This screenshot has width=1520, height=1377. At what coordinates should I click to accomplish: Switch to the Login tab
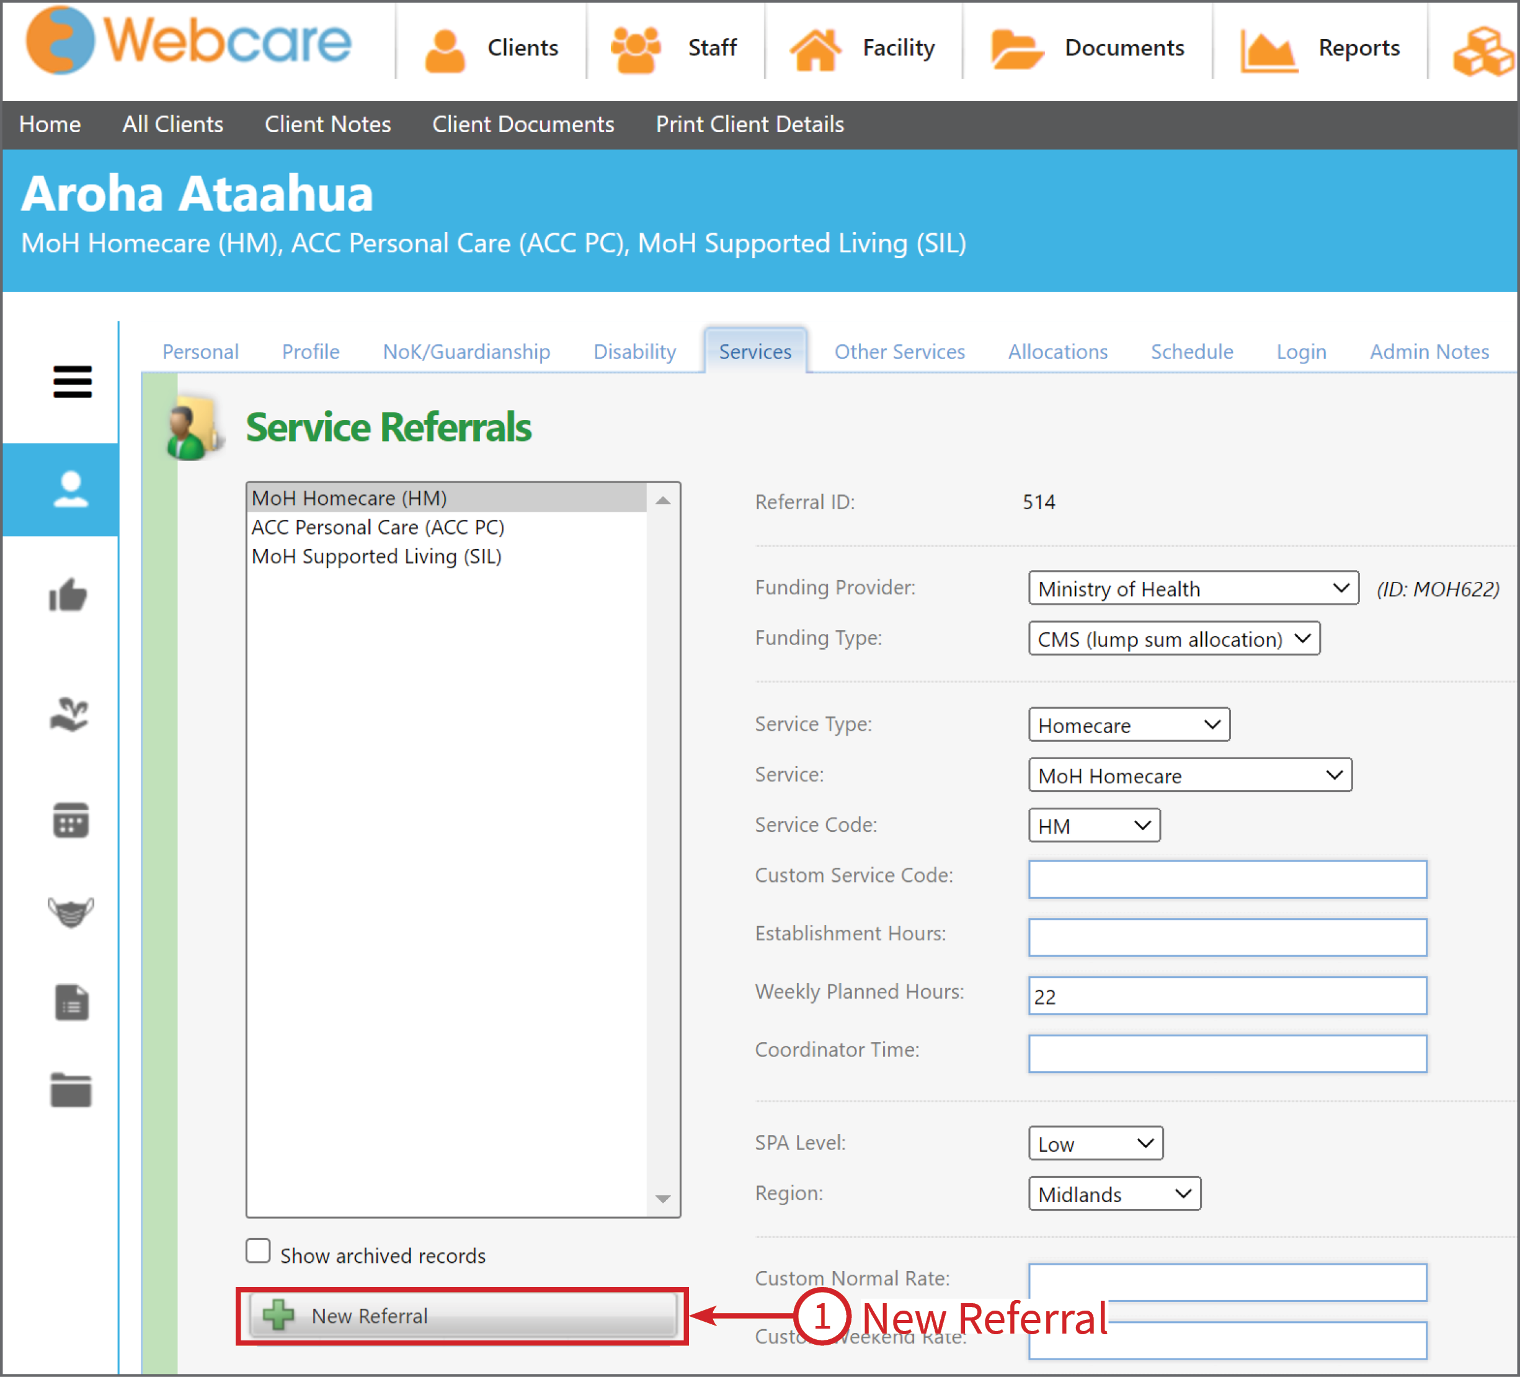point(1301,352)
